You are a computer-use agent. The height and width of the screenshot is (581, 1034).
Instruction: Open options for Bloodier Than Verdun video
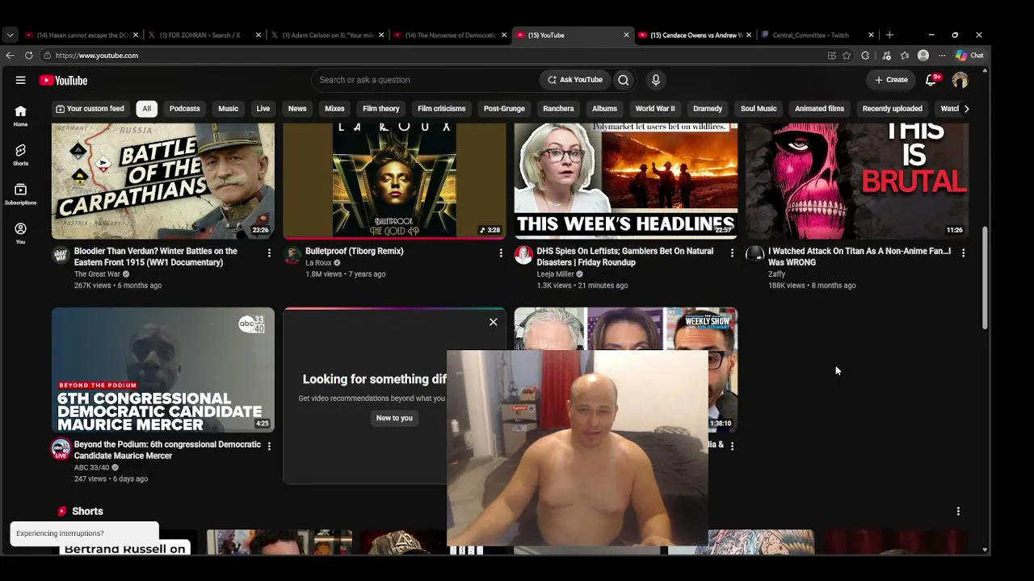[269, 253]
